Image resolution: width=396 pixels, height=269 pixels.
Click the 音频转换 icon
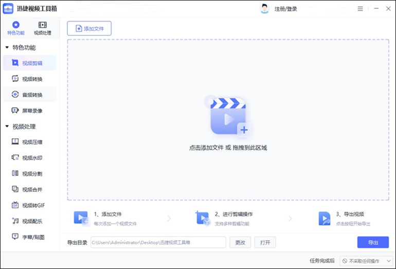click(15, 95)
